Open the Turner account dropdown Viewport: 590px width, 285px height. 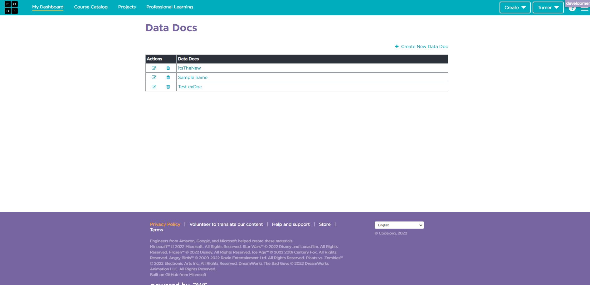[548, 7]
